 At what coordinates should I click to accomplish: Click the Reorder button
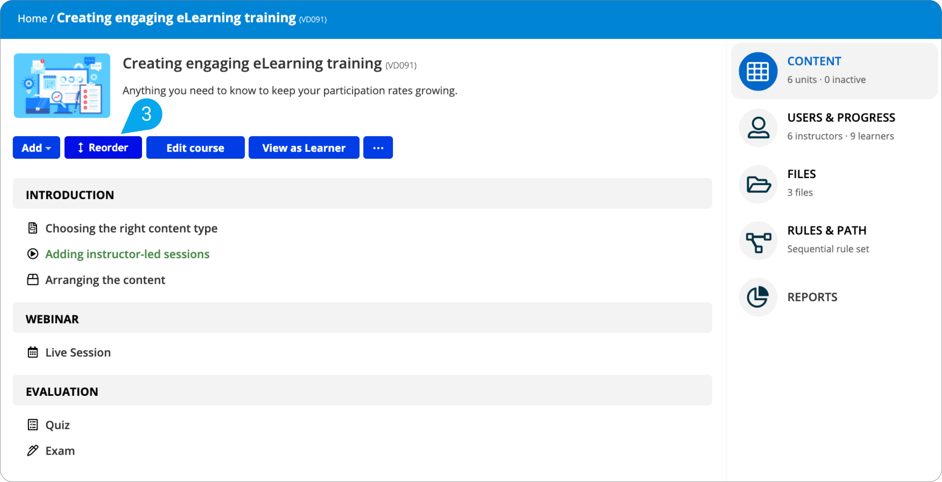click(x=103, y=147)
